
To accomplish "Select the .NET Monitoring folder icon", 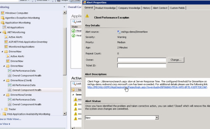I will [5, 32].
